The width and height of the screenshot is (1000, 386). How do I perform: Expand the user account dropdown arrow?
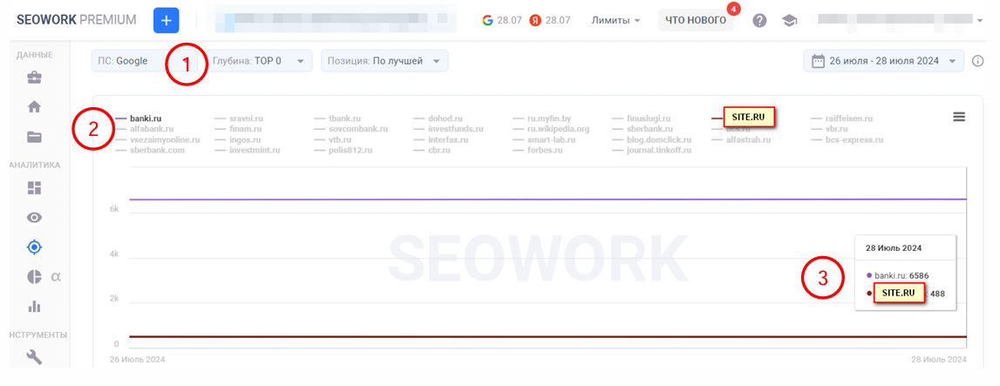(x=980, y=20)
